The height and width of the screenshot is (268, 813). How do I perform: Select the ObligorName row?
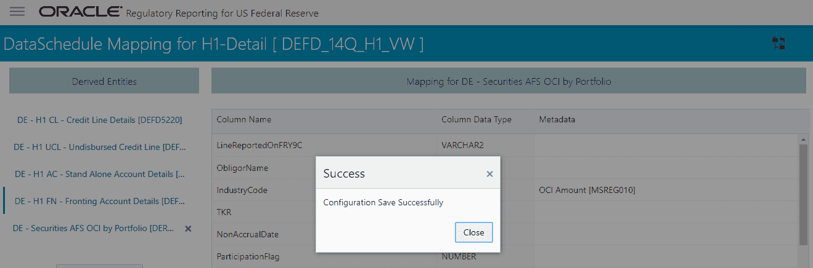[x=505, y=168]
